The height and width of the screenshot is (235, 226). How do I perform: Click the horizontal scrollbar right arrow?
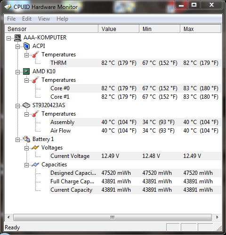coord(217,217)
